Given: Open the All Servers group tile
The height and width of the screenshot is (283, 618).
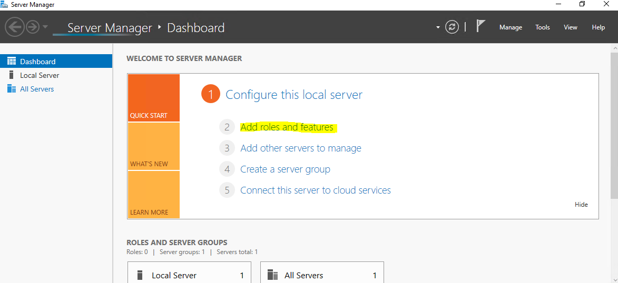Looking at the screenshot, I should (x=322, y=272).
